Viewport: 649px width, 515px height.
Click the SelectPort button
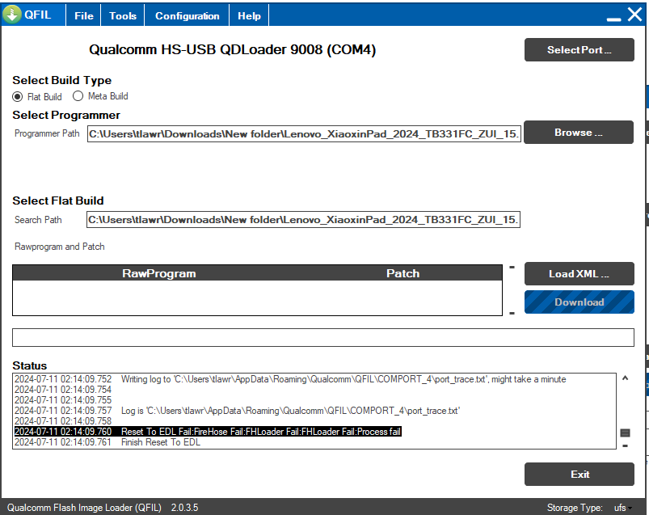(x=579, y=49)
